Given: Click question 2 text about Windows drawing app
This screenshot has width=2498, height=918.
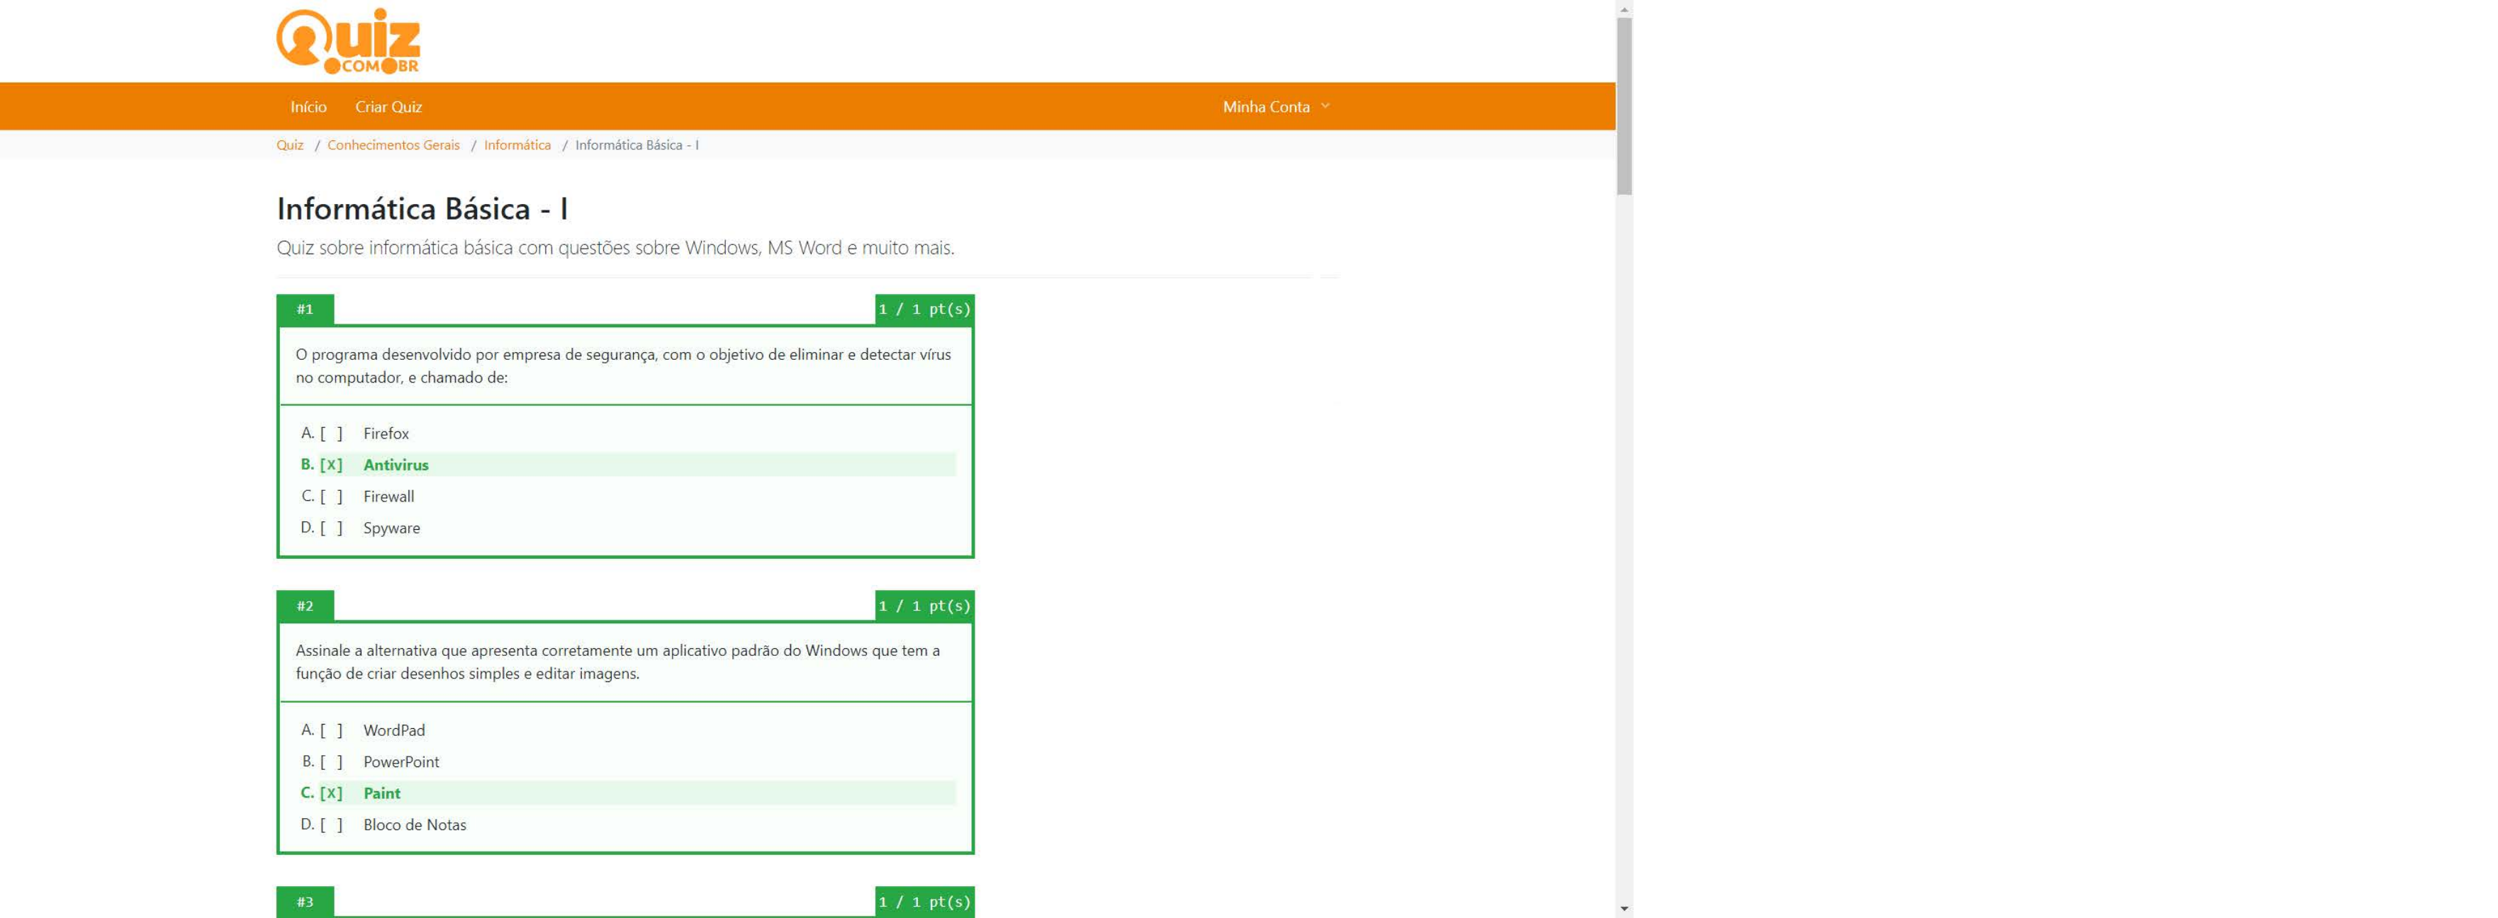Looking at the screenshot, I should point(617,662).
